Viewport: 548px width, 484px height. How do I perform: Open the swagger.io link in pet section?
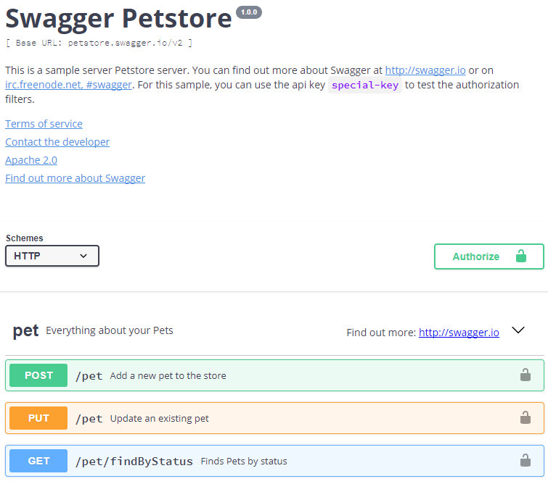(x=459, y=333)
